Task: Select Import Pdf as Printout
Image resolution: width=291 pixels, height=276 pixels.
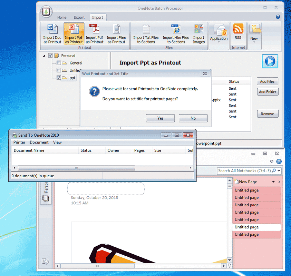Action: coord(95,34)
